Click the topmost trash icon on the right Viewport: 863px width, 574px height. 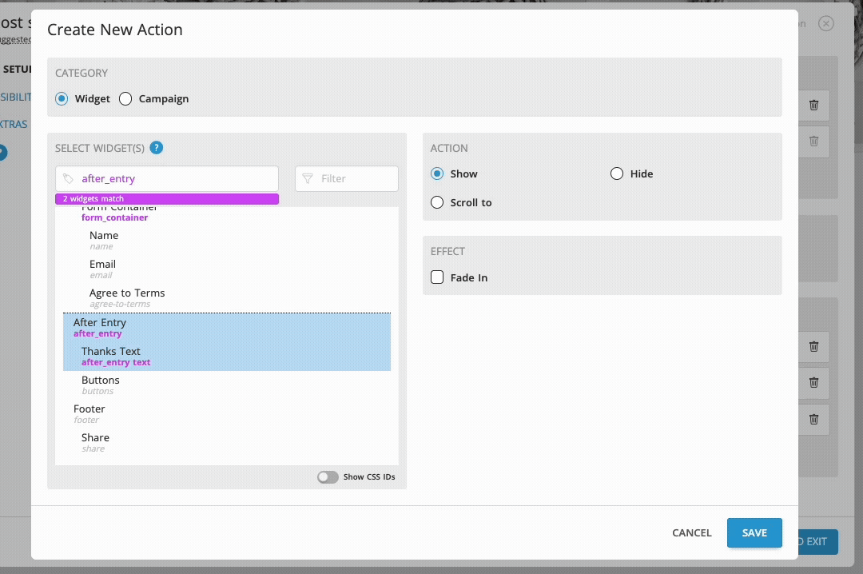click(x=813, y=105)
